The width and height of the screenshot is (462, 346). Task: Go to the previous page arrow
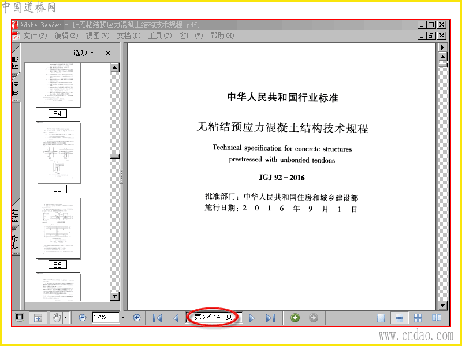tap(176, 318)
